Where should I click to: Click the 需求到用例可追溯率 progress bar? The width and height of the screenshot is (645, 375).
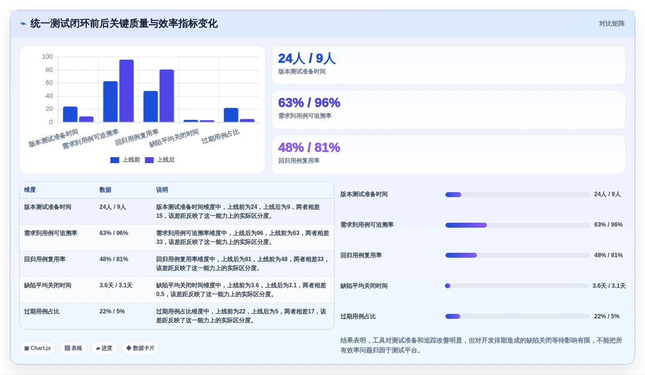[x=517, y=225]
